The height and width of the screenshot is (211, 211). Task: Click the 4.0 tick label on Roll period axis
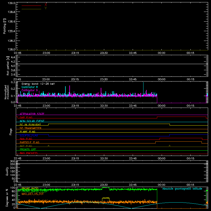(13, 66)
